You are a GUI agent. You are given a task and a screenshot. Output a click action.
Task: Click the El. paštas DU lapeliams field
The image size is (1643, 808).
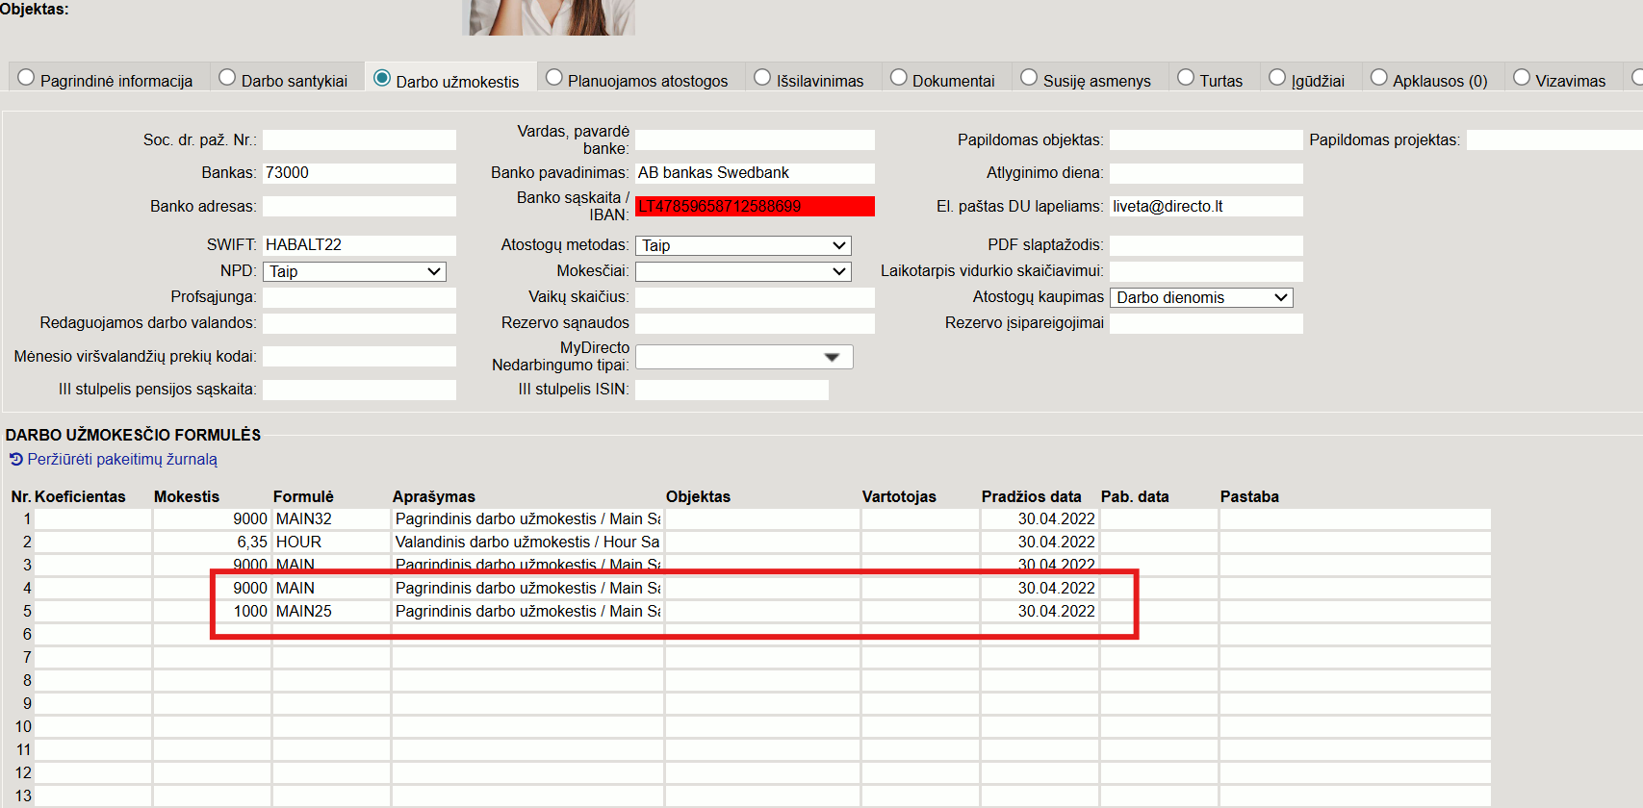pyautogui.click(x=1206, y=207)
